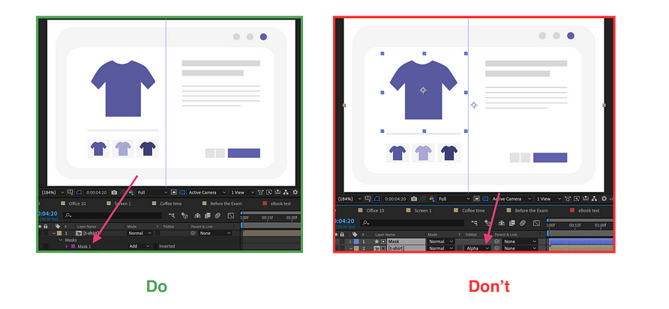669x309 pixels.
Task: Collapse layer 1 [t-shirt] in Do timeline
Action: click(54, 233)
